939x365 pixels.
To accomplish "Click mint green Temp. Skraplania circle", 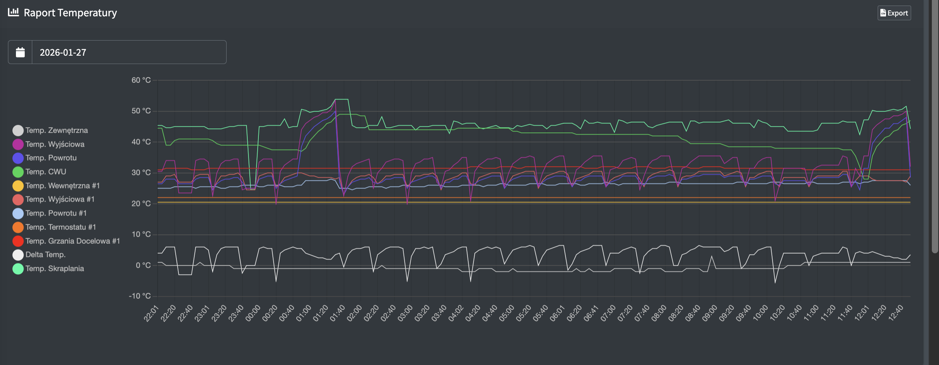I will (x=18, y=269).
